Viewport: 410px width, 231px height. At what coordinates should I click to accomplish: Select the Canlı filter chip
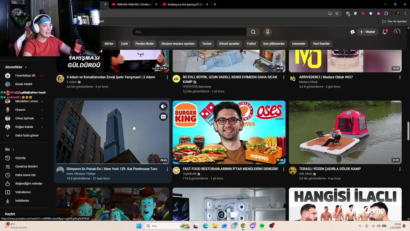(x=124, y=44)
